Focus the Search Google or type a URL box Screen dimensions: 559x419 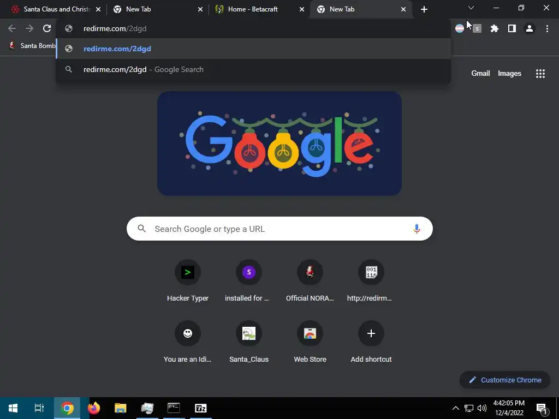tap(279, 229)
